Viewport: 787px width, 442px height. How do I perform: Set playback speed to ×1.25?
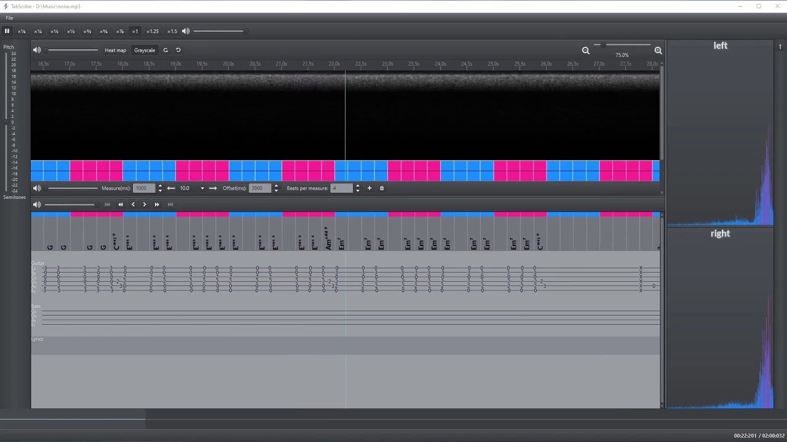coord(152,31)
